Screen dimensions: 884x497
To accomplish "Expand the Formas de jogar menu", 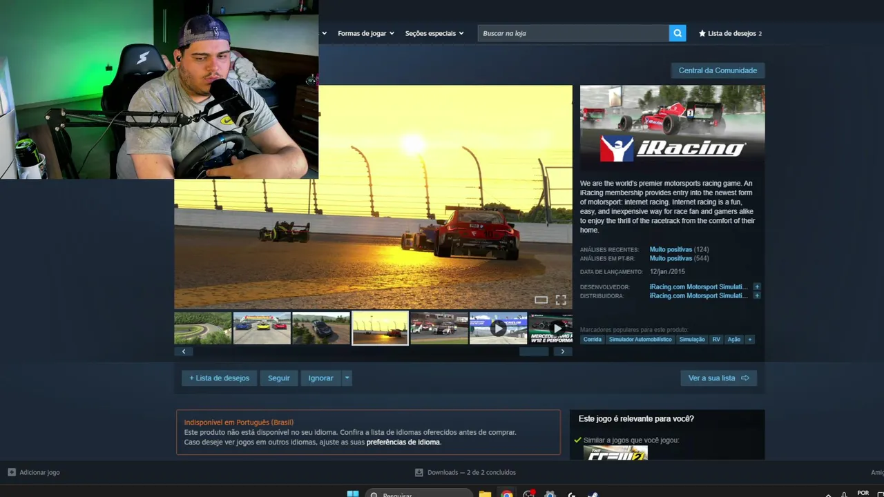I will click(392, 33).
